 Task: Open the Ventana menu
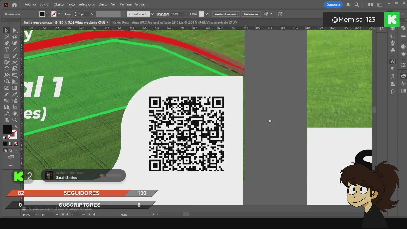point(125,4)
